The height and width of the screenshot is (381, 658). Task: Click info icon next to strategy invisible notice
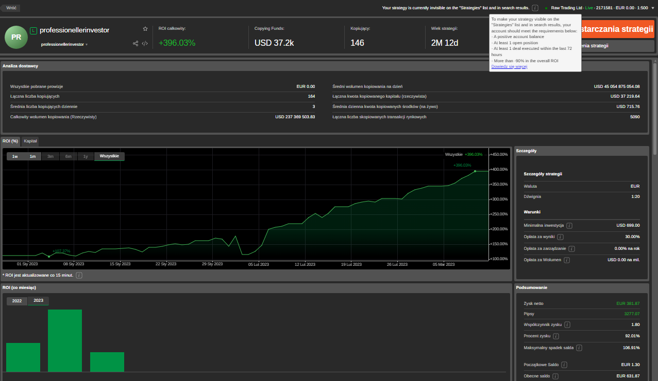pyautogui.click(x=535, y=8)
